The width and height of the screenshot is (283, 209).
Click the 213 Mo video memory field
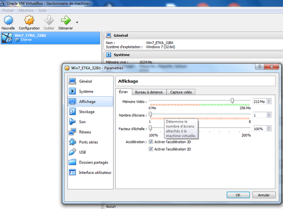click(x=260, y=101)
